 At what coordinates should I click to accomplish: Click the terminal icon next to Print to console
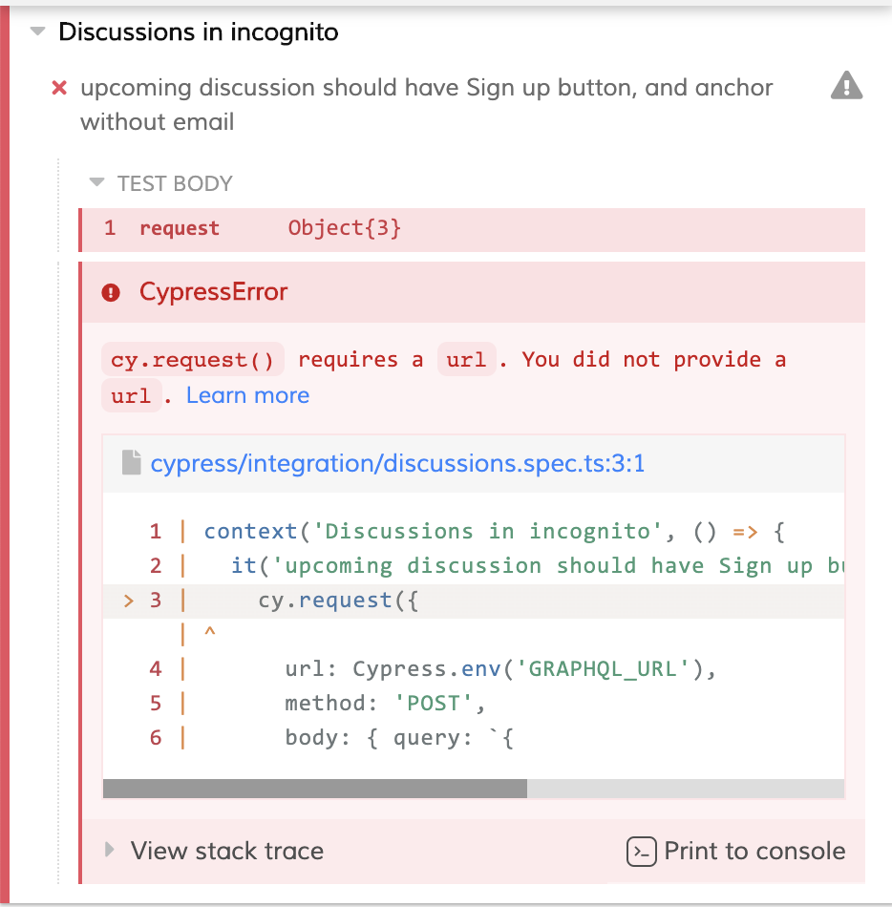coord(642,850)
